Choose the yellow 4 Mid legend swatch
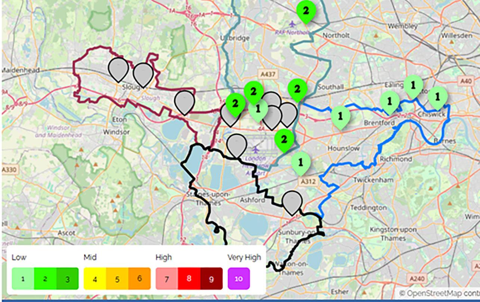Screen dimensions: 480x302 [95, 279]
